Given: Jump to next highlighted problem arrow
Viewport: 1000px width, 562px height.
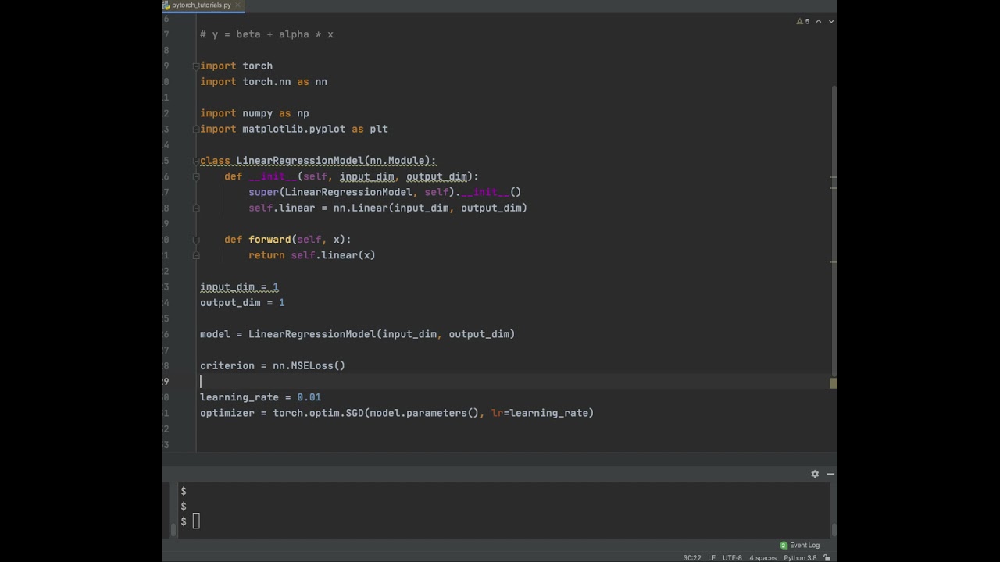Looking at the screenshot, I should [830, 21].
